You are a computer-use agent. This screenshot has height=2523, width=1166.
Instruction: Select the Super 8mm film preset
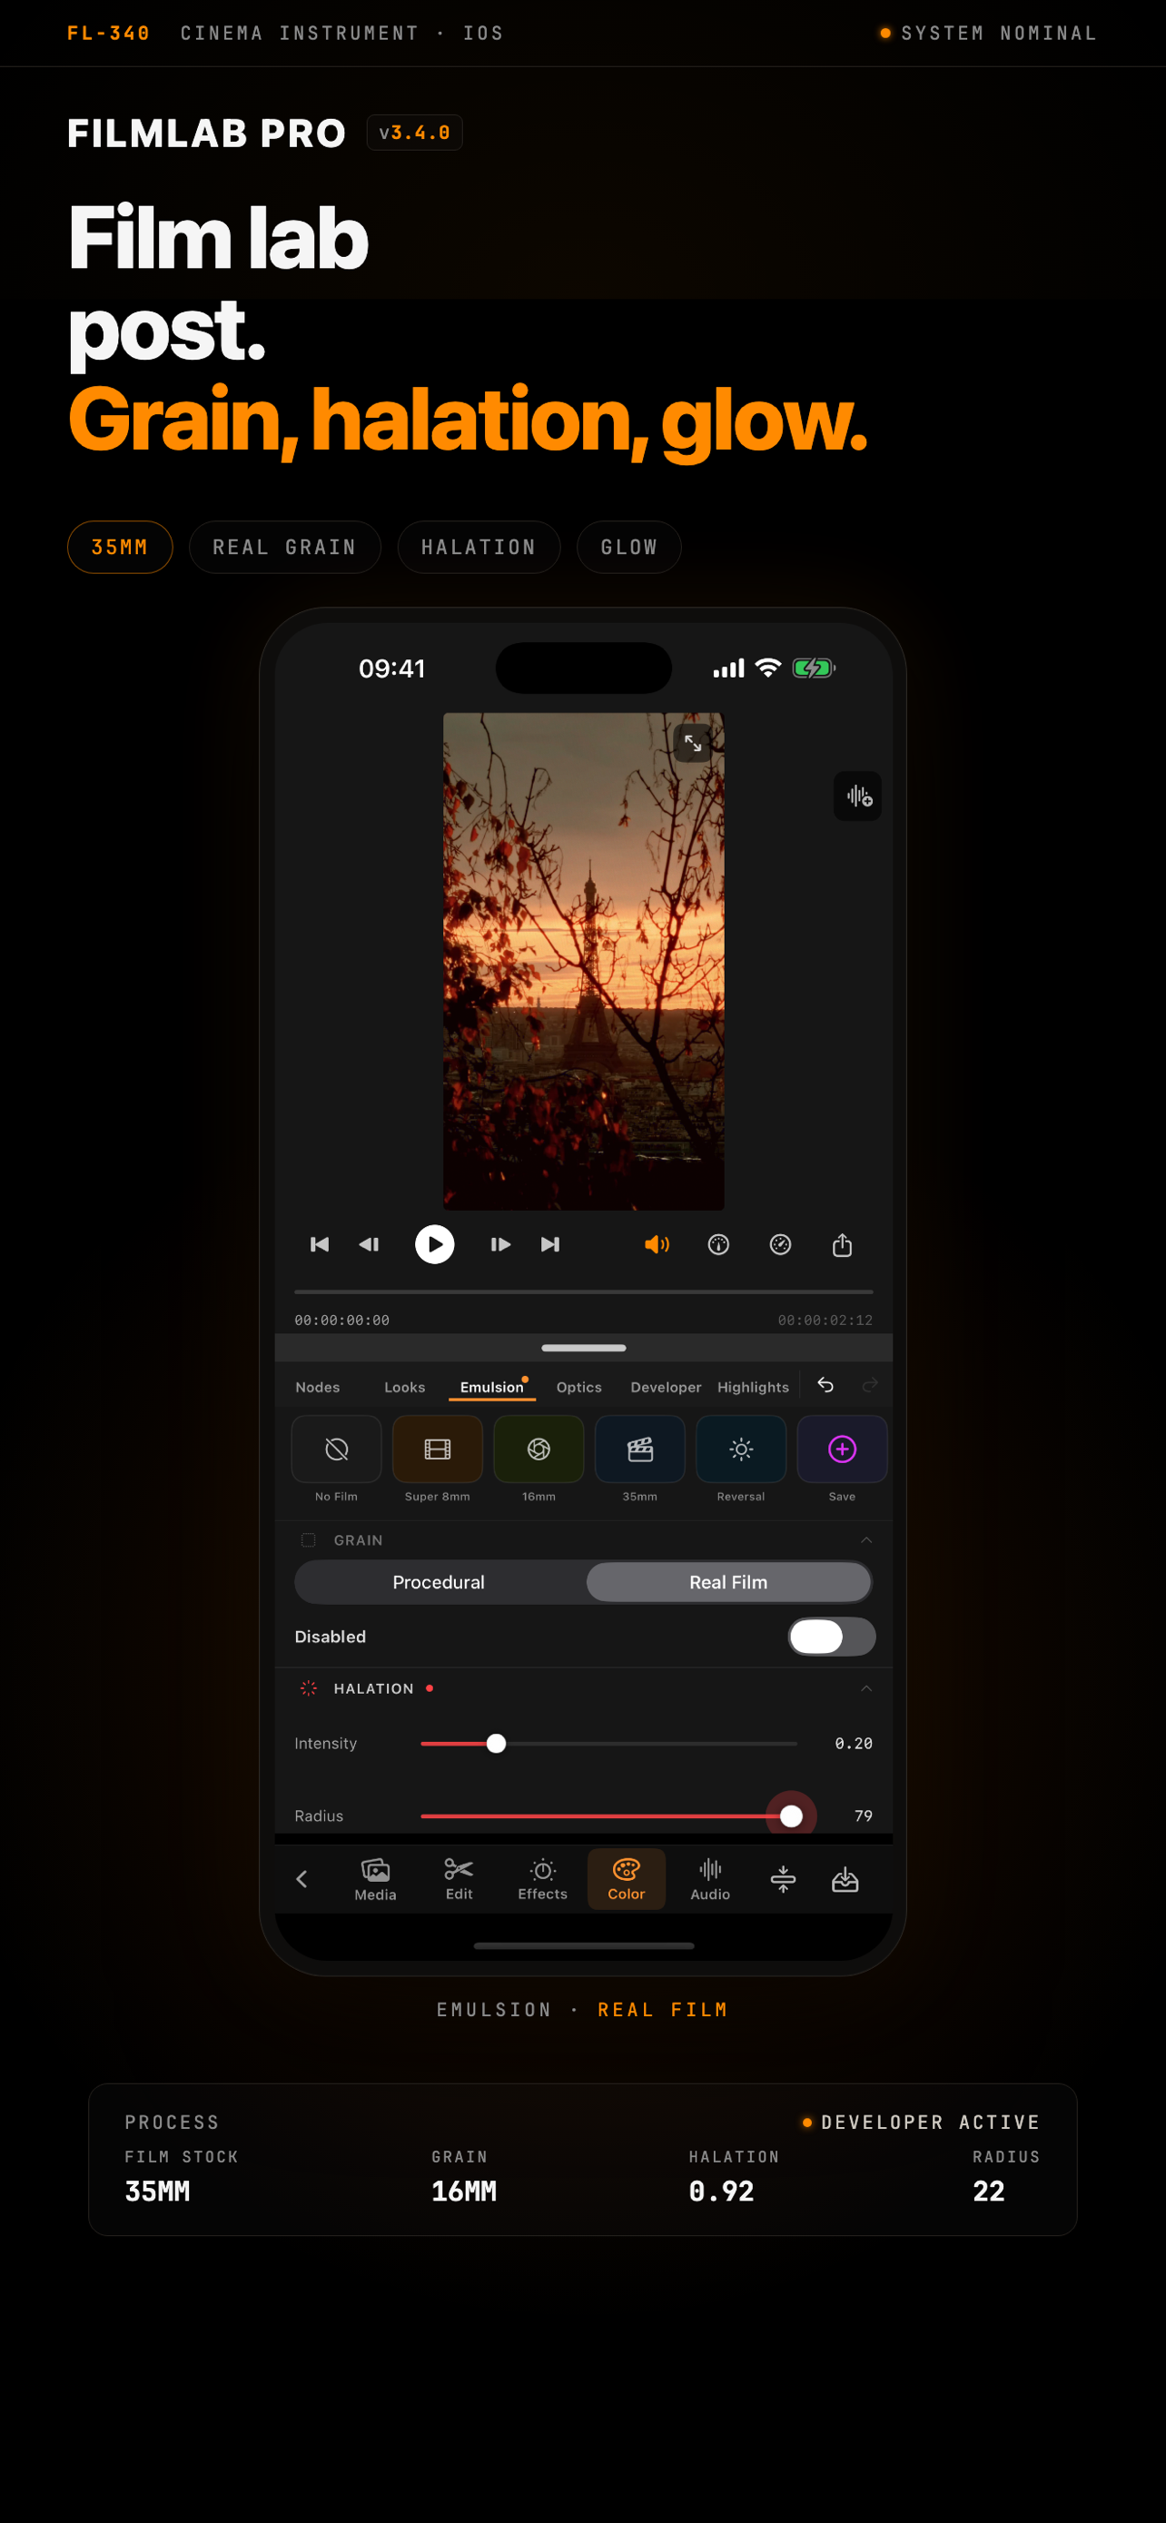pyautogui.click(x=438, y=1449)
